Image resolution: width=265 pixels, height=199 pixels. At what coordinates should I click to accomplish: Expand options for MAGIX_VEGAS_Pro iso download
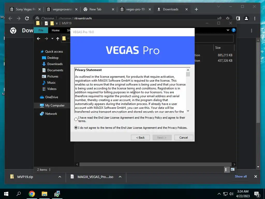[x=120, y=177]
